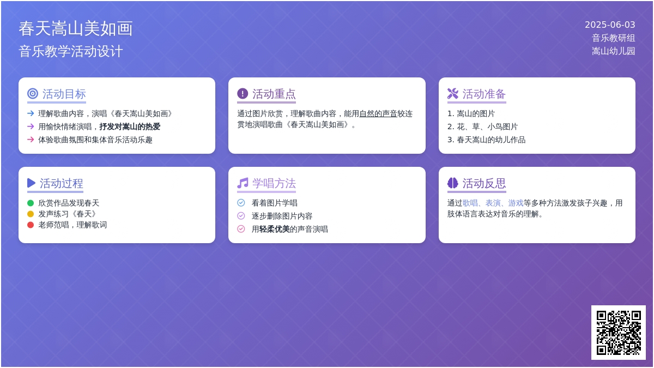654x368 pixels.
Task: Click the QR code image
Action: 619,333
